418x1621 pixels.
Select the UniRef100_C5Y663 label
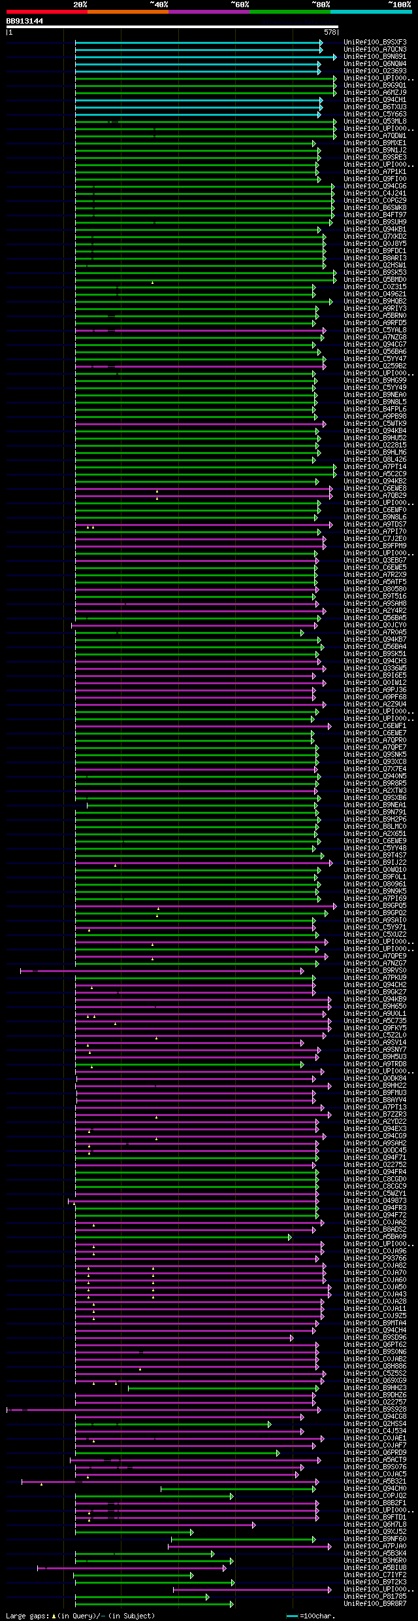375,114
